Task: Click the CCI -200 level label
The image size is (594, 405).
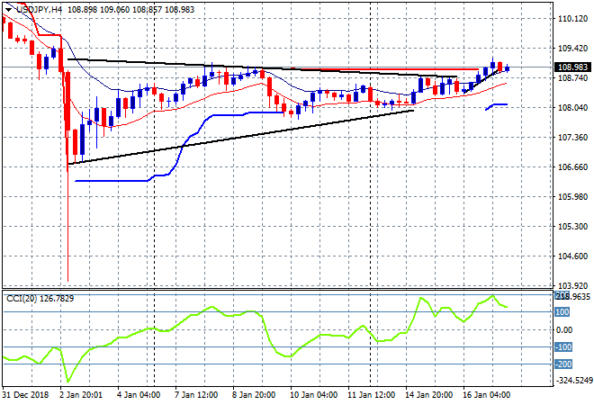Action: (563, 364)
